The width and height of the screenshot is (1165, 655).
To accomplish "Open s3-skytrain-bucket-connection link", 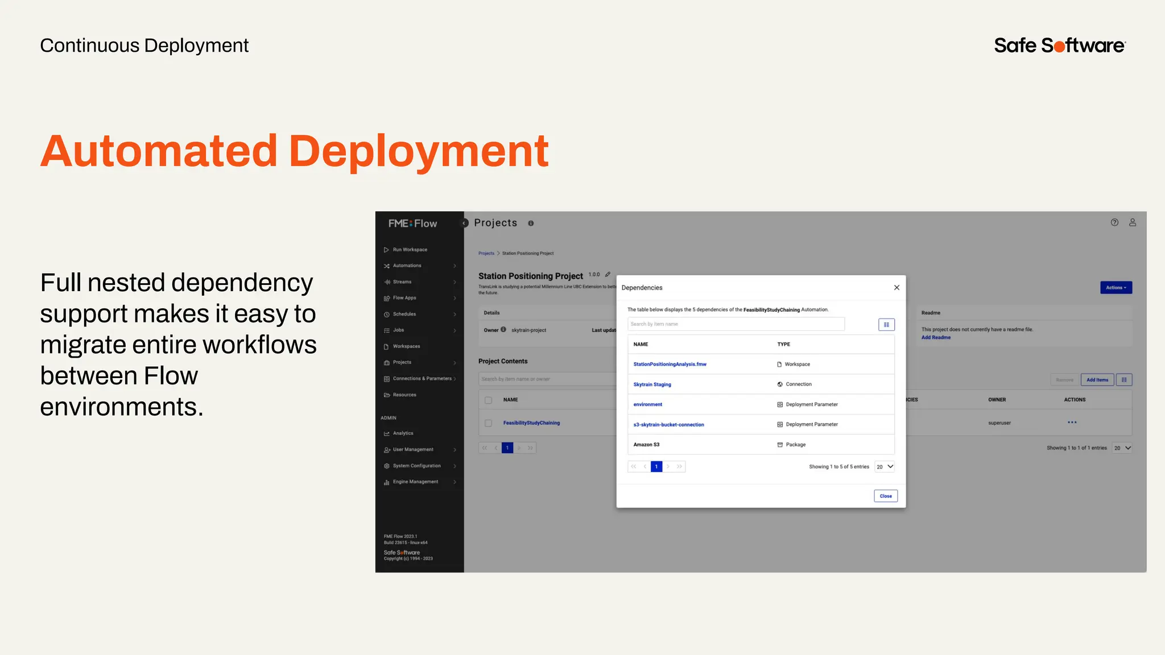I will click(x=668, y=424).
